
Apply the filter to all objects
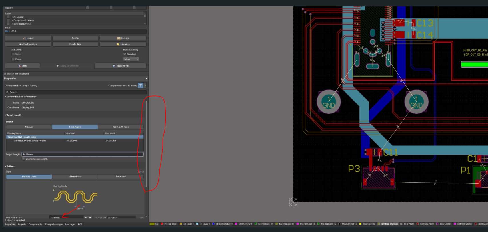(120, 66)
